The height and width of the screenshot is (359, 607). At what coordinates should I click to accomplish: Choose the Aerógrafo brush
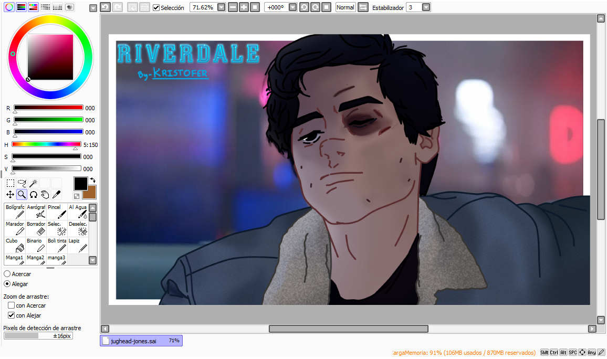point(36,212)
